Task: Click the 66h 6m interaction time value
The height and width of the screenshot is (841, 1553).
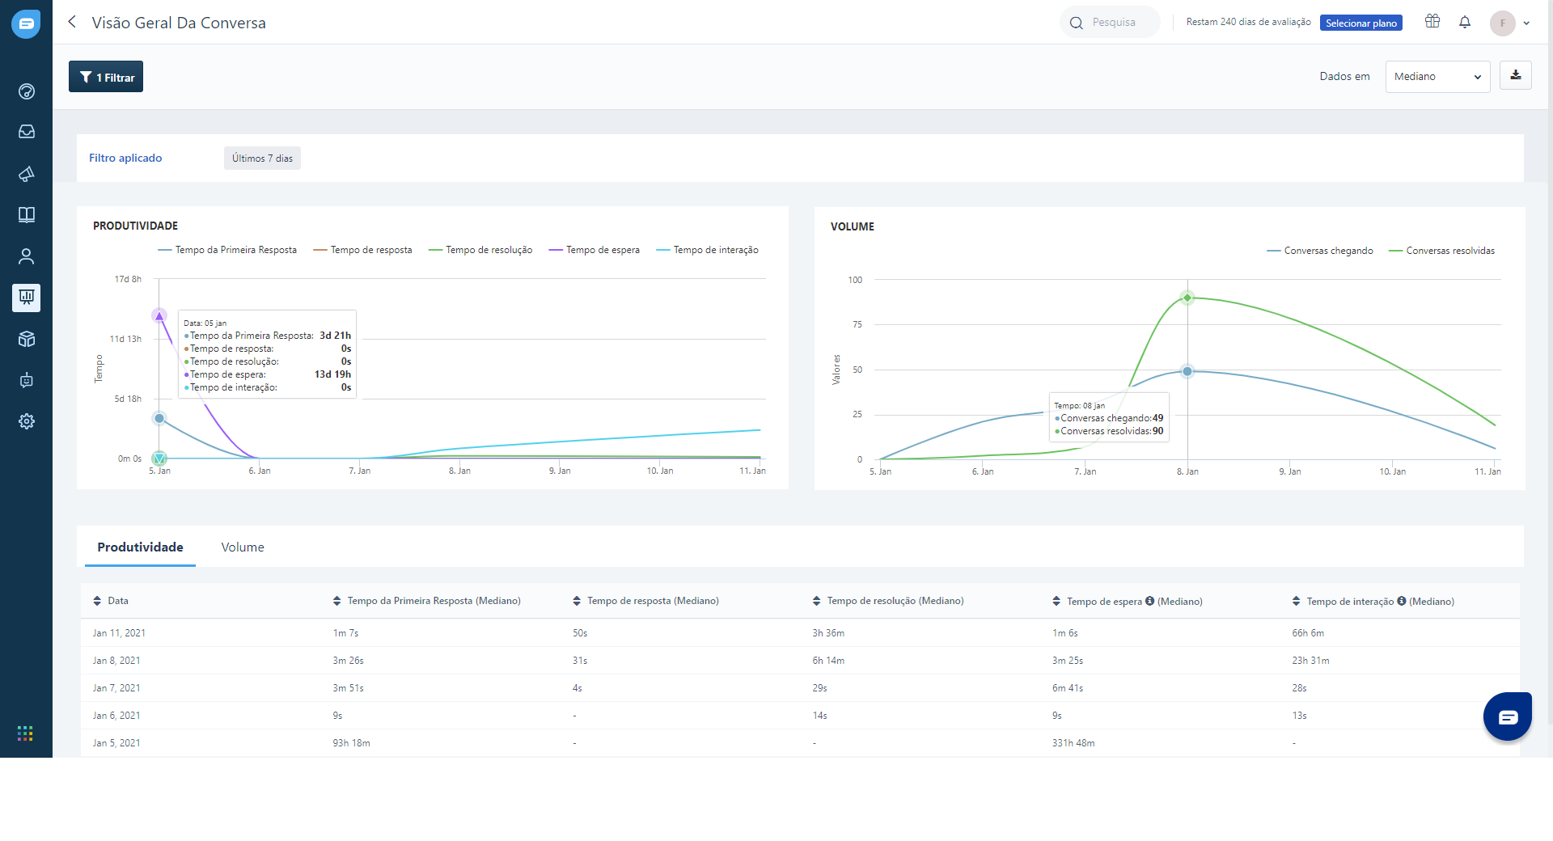Action: (x=1308, y=633)
